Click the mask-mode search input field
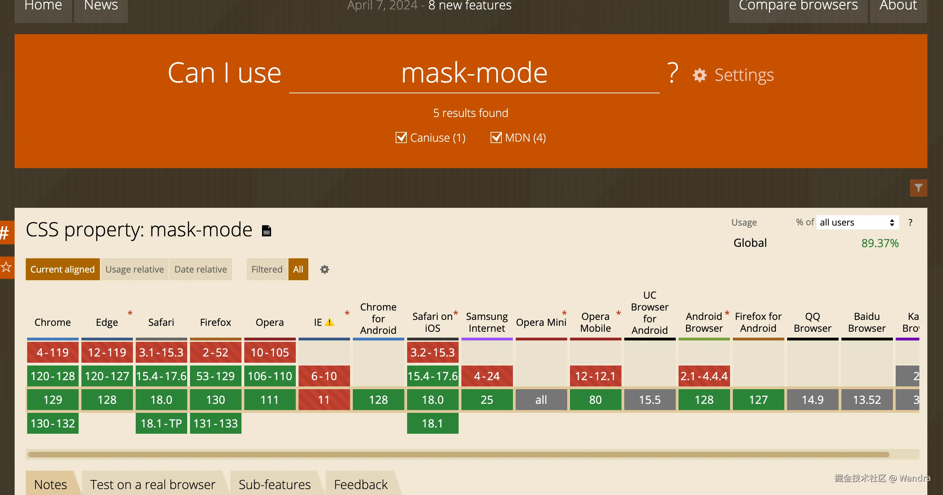This screenshot has height=495, width=943. pos(474,73)
